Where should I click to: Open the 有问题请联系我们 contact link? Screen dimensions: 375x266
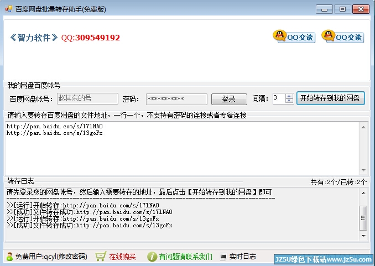pos(185,257)
